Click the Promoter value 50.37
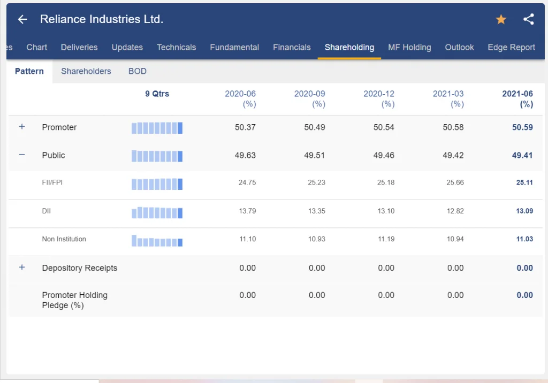The image size is (548, 383). 245,127
